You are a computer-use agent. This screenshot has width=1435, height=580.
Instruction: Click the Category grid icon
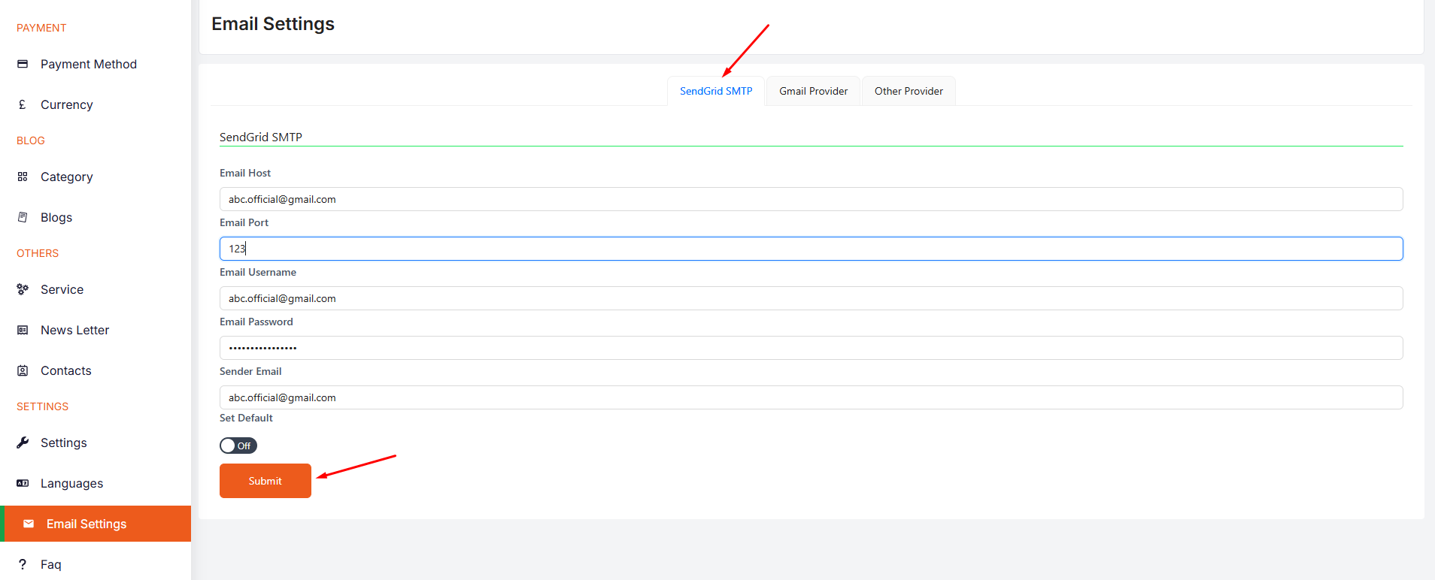coord(23,177)
